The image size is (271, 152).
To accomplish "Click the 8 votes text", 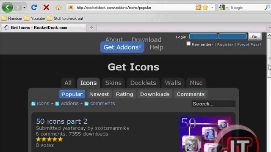I will pos(45,145).
